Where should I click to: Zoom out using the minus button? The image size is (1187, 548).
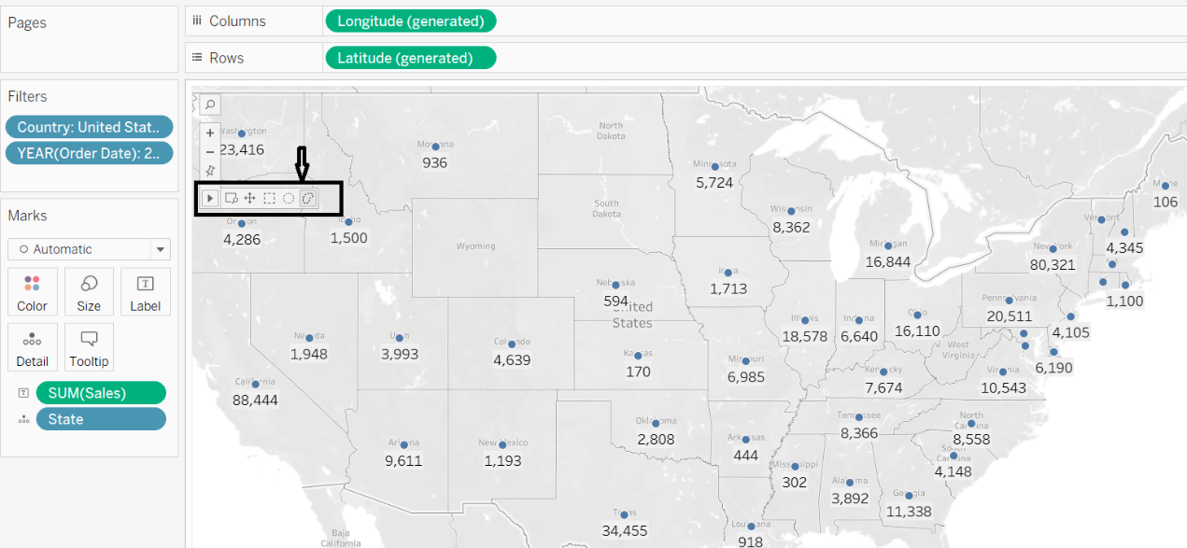210,151
